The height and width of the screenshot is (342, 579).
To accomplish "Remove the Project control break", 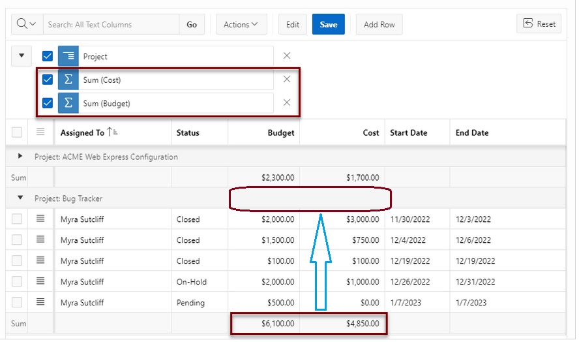I will pyautogui.click(x=286, y=56).
